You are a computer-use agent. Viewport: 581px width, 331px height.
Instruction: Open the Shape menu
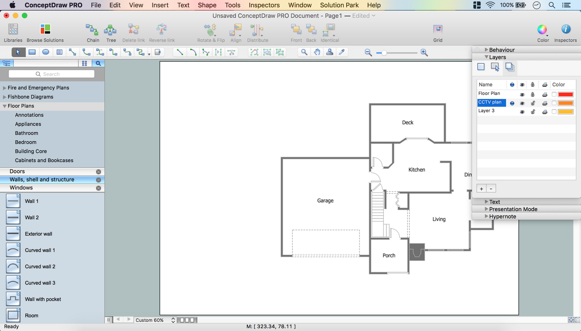click(x=207, y=5)
